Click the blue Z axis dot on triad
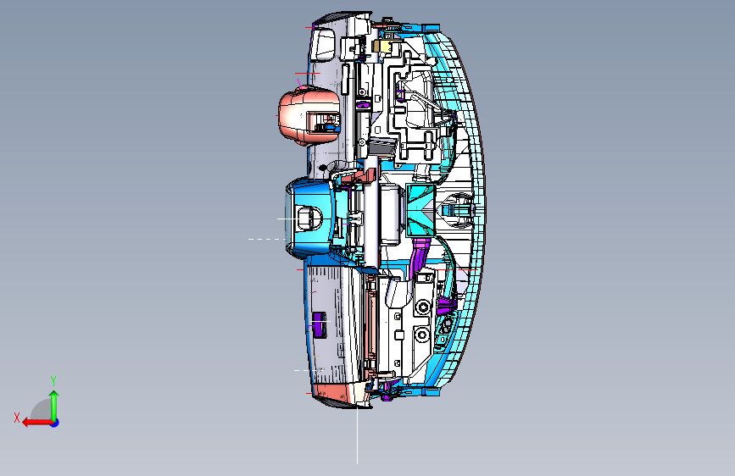Viewport: 735px width, 476px height. [55, 423]
